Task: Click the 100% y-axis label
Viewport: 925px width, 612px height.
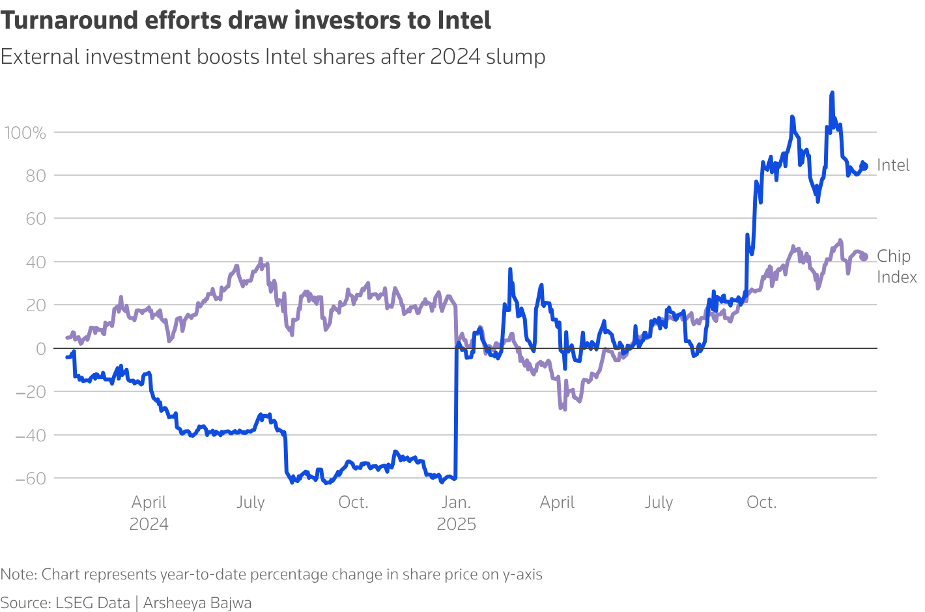Action: (25, 133)
